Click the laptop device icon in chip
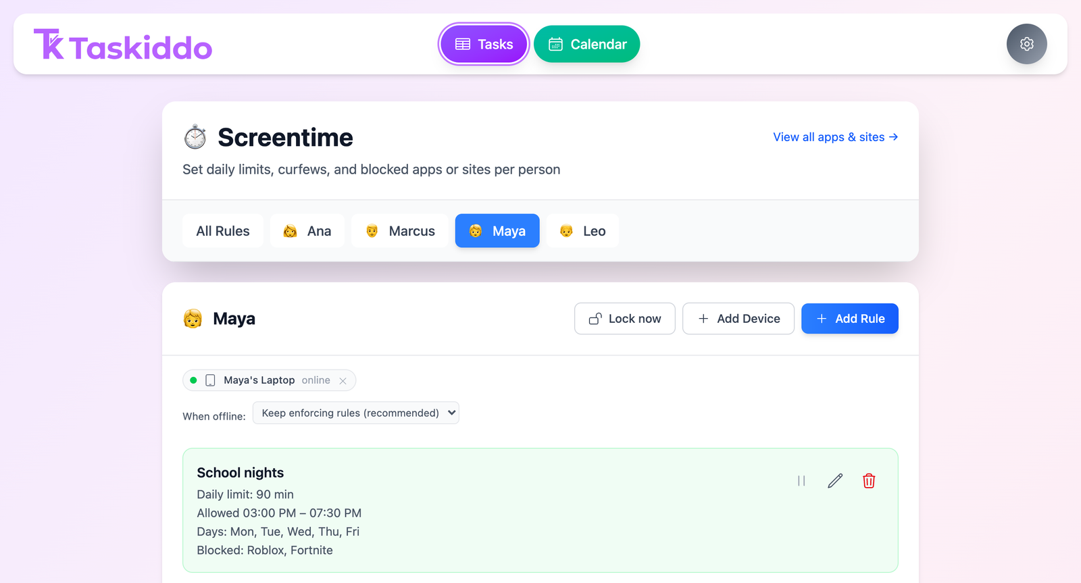 pyautogui.click(x=210, y=380)
